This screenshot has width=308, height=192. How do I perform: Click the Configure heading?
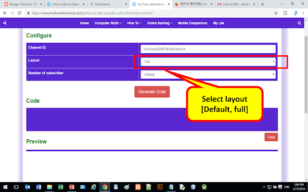pyautogui.click(x=39, y=36)
